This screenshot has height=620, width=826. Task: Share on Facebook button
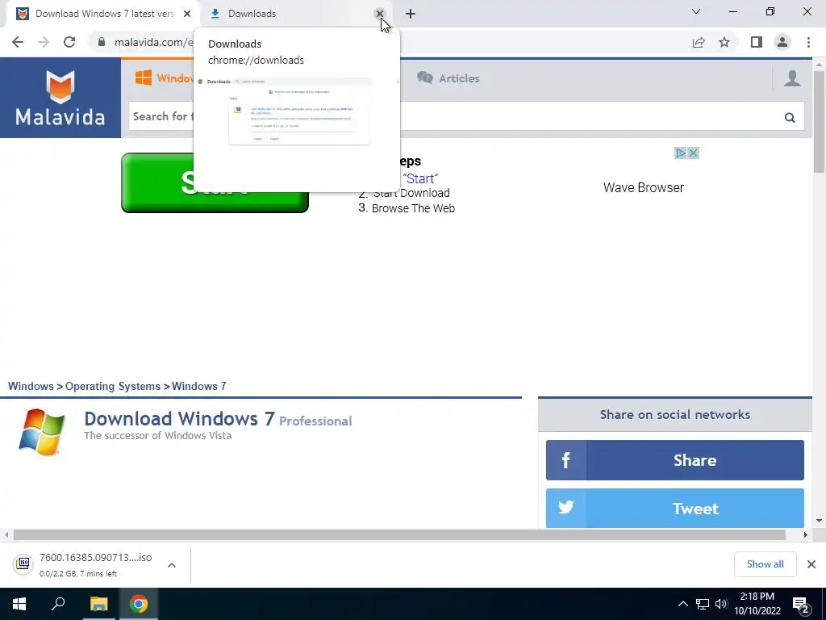(x=675, y=460)
